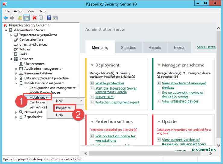Collapse the Update section triangle

click(159, 122)
